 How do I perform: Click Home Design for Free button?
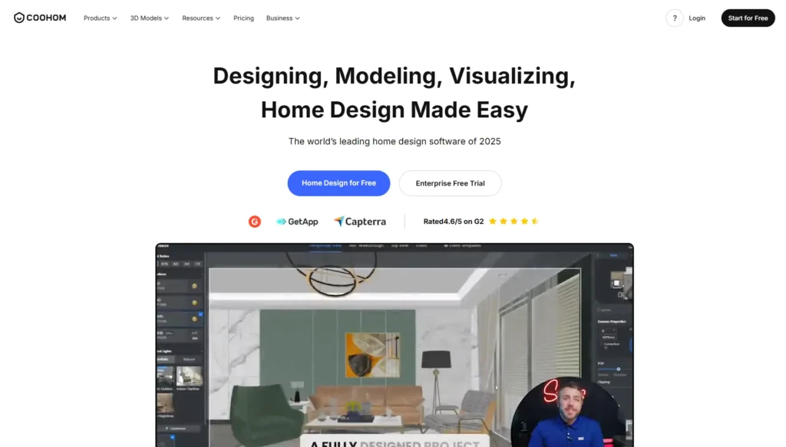tap(339, 183)
